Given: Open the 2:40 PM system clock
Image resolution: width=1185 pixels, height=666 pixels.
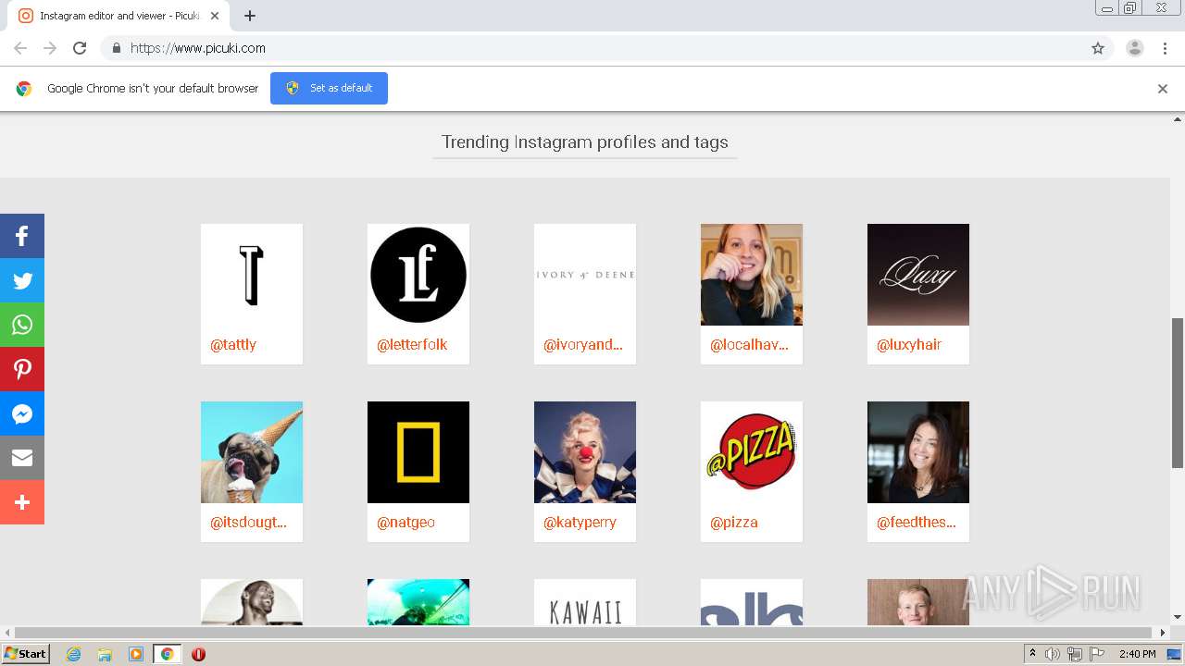Looking at the screenshot, I should pos(1137,654).
